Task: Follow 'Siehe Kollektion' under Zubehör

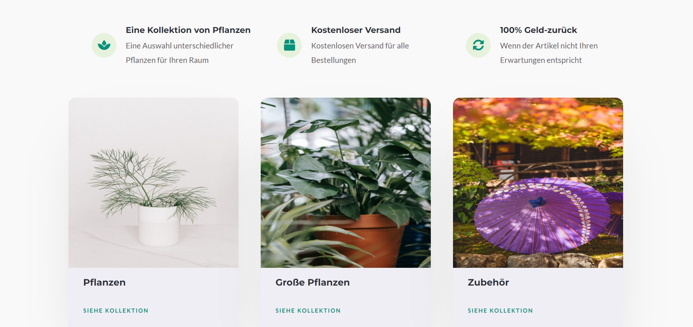Action: (500, 311)
